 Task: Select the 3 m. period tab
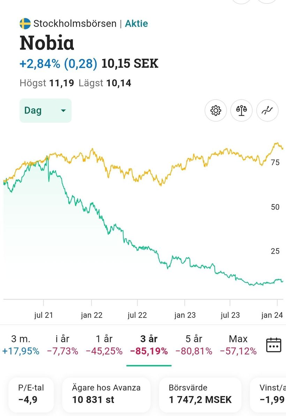pos(21,345)
